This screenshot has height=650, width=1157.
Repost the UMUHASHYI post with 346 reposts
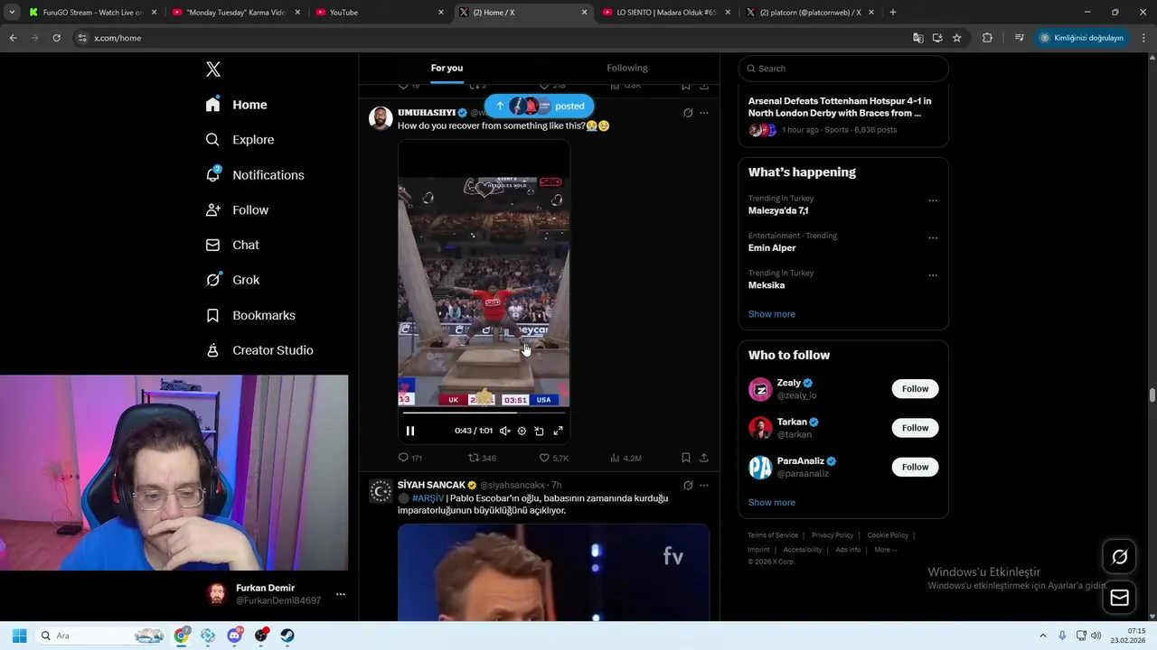tap(482, 458)
